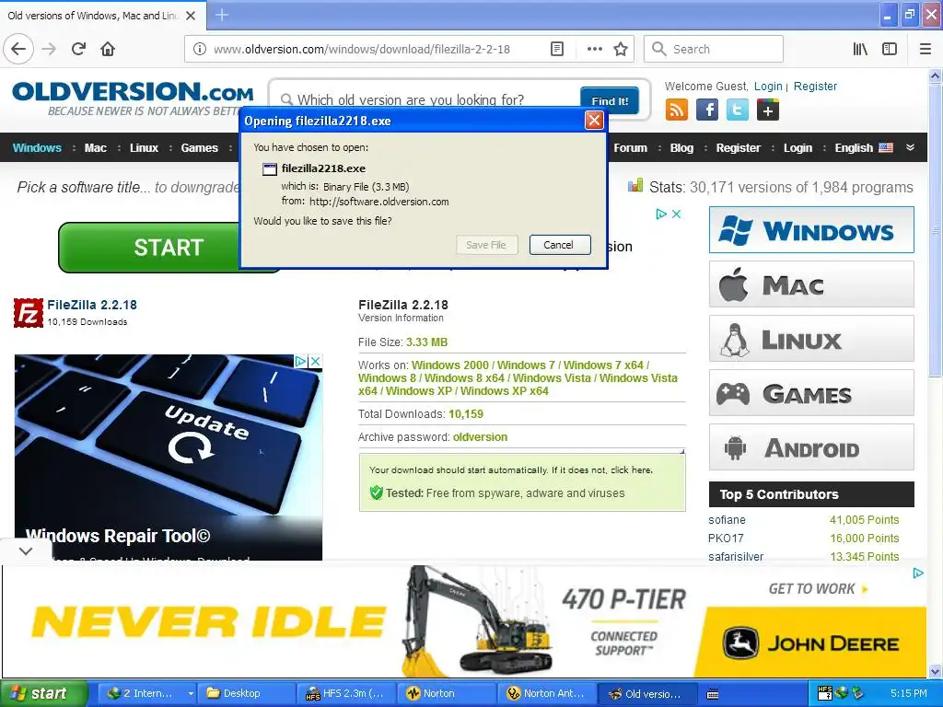Close the top ad with the X
943x707 pixels.
(x=677, y=214)
